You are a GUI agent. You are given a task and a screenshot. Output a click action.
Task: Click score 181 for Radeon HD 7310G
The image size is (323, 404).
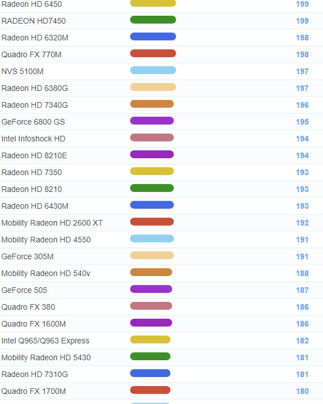coord(302,374)
